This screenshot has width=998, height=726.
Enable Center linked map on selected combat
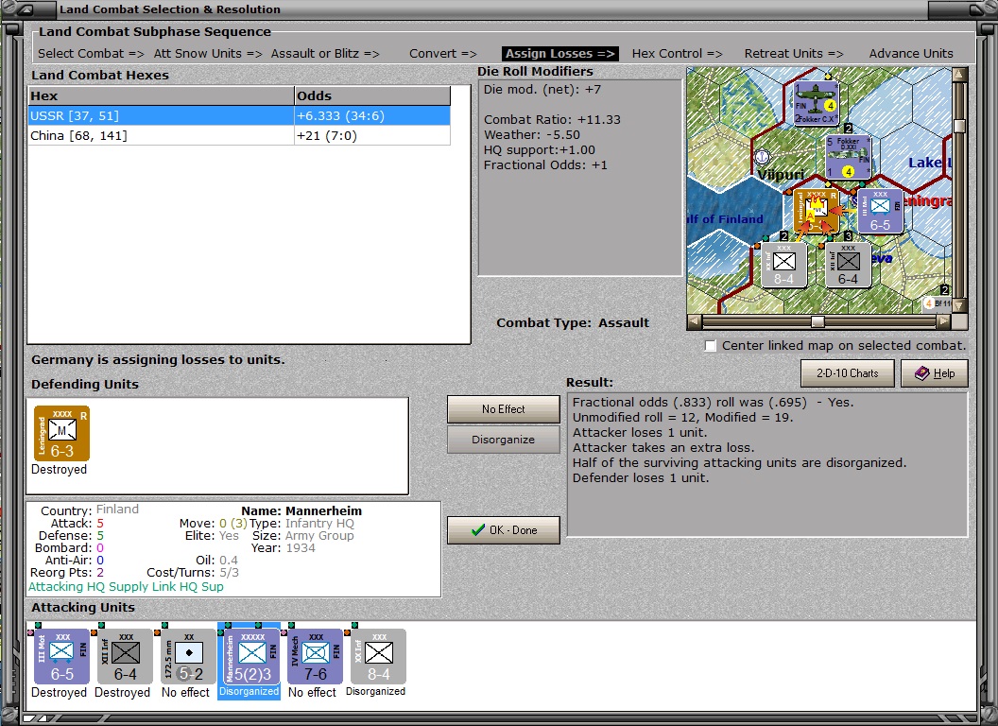pyautogui.click(x=711, y=346)
